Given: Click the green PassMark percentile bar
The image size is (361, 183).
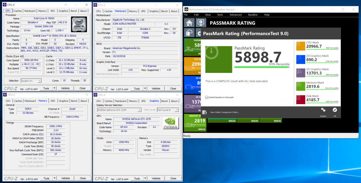Looking at the screenshot, I should 262,67.
